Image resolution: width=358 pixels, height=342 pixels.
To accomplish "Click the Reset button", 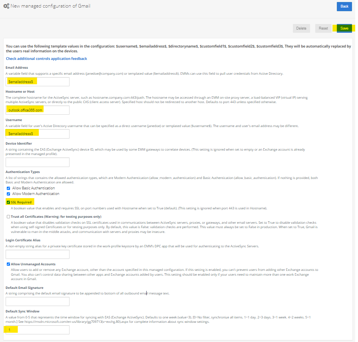I will (x=323, y=28).
